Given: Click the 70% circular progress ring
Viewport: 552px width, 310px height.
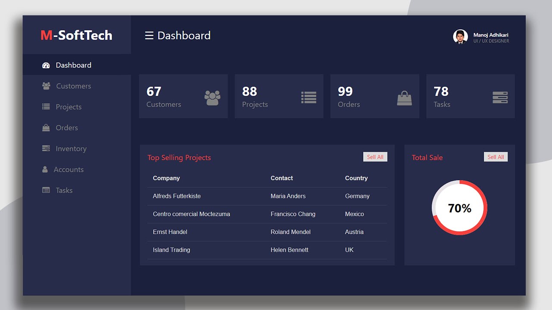Looking at the screenshot, I should pyautogui.click(x=460, y=208).
